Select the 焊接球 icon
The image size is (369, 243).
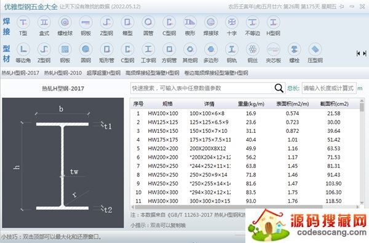pyautogui.click(x=211, y=23)
